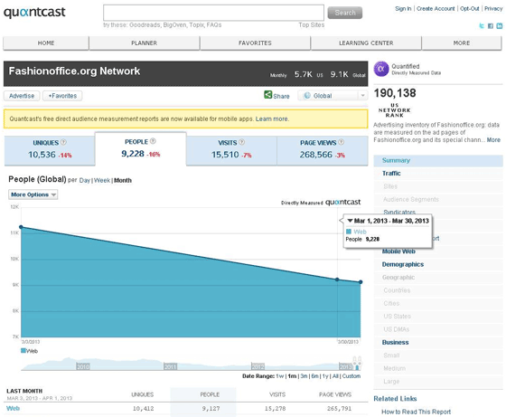Show People per Day
The width and height of the screenshot is (506, 417).
pos(85,180)
